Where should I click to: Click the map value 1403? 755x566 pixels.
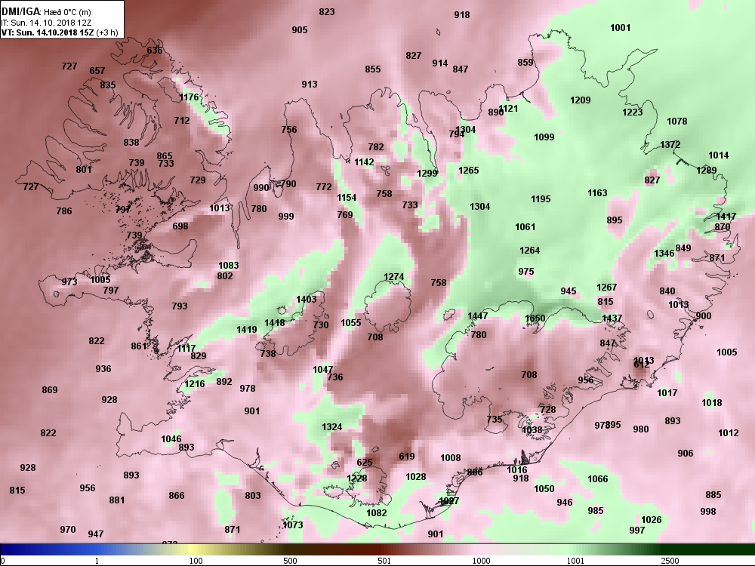pyautogui.click(x=307, y=300)
